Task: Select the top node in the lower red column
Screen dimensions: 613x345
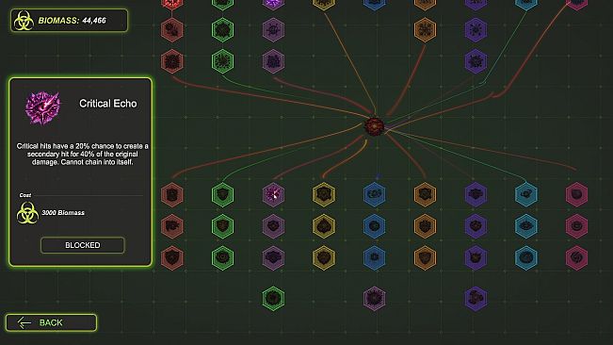Action: pos(172,194)
